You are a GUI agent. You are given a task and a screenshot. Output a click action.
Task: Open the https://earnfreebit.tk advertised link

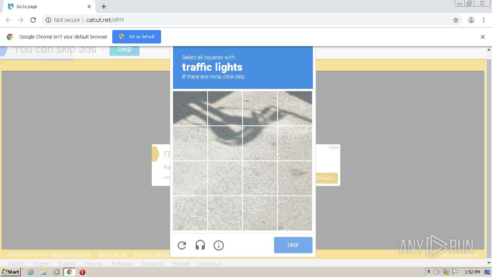(70, 255)
